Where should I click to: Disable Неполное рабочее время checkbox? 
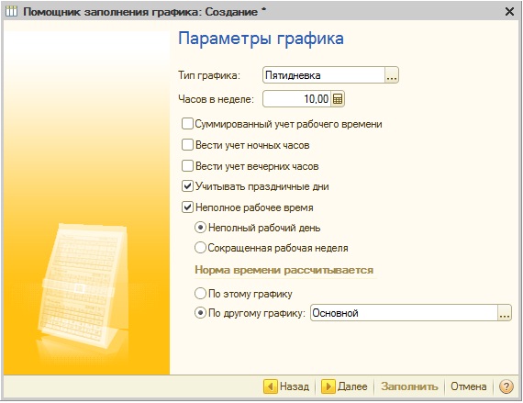click(187, 207)
